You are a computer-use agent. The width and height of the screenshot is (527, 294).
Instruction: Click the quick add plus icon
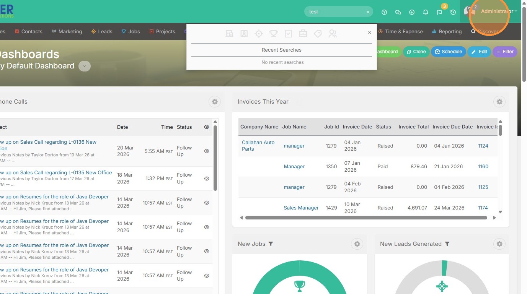coord(412,12)
